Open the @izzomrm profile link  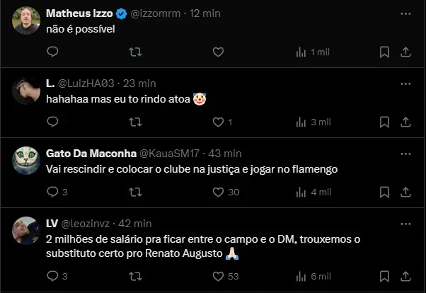(x=158, y=13)
